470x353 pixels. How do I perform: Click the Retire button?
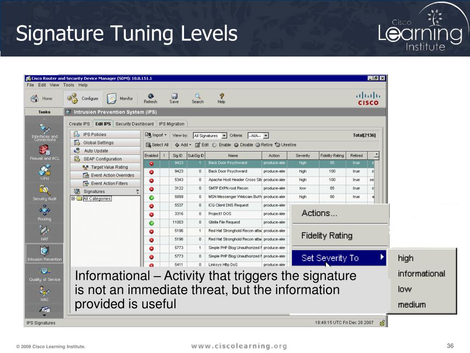click(264, 145)
